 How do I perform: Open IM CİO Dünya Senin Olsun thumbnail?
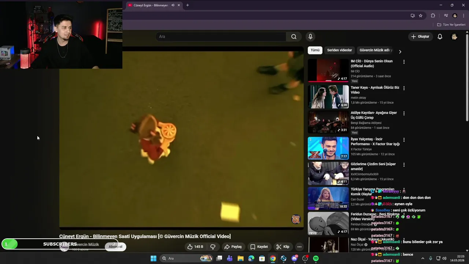[328, 70]
